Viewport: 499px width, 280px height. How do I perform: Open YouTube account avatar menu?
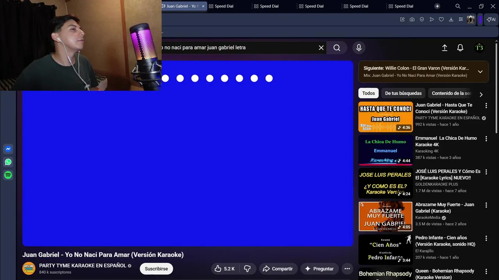[x=479, y=47]
